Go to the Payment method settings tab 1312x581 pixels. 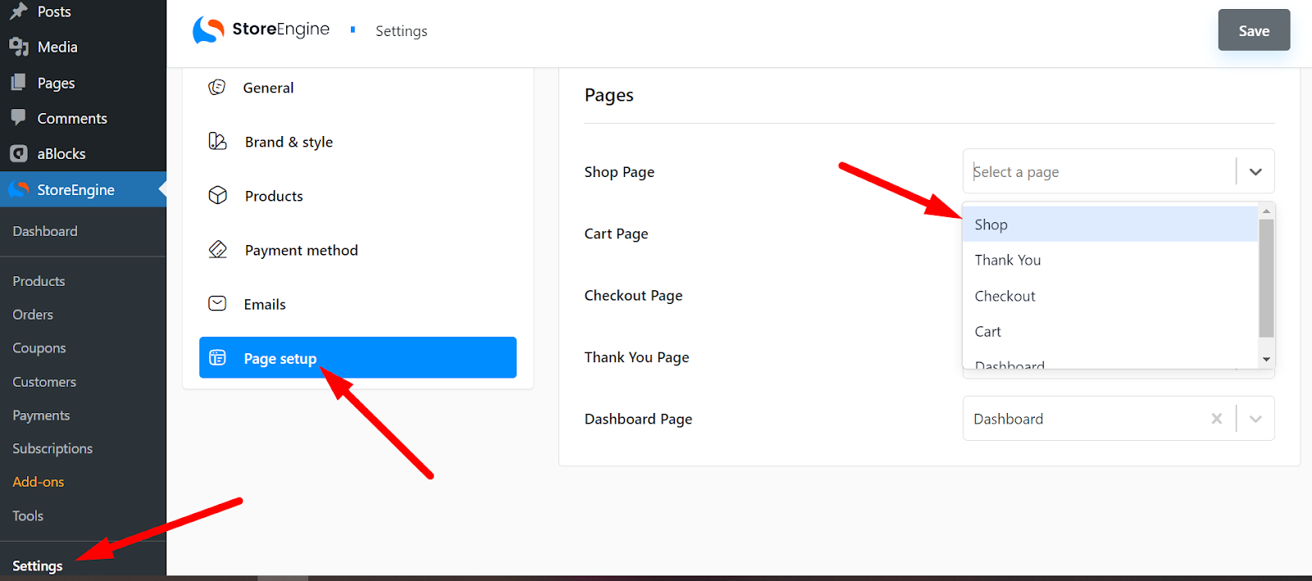pyautogui.click(x=358, y=250)
